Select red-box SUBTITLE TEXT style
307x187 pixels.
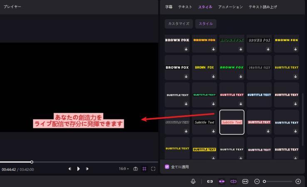[259, 122]
